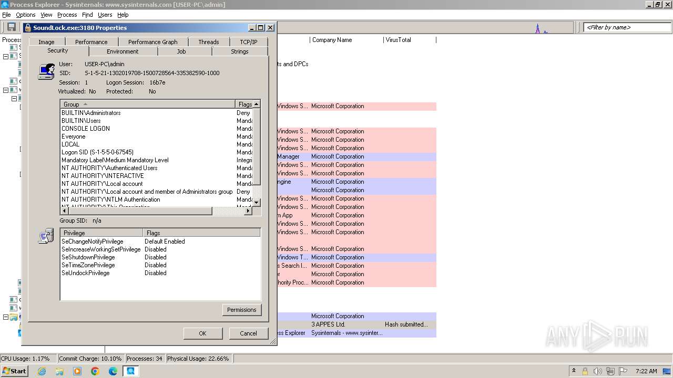The image size is (673, 378).
Task: Switch to the TCP/IP tab
Action: [249, 42]
